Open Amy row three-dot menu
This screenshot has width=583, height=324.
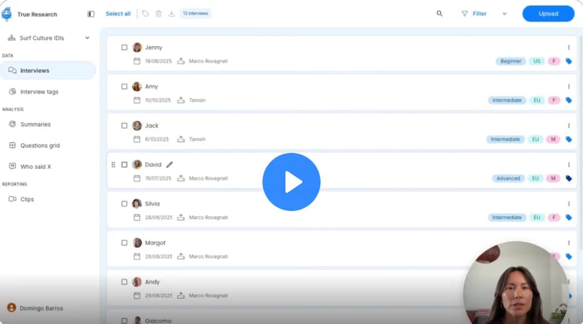(568, 86)
